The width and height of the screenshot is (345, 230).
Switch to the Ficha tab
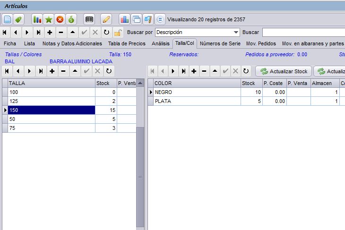[10, 43]
